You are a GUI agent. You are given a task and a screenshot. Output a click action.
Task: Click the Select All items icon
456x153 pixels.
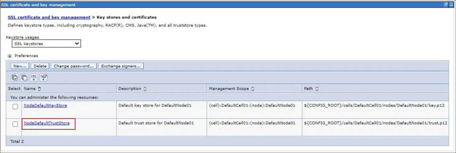pos(14,77)
